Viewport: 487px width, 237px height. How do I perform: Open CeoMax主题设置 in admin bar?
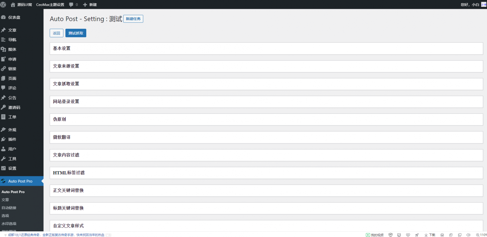50,5
